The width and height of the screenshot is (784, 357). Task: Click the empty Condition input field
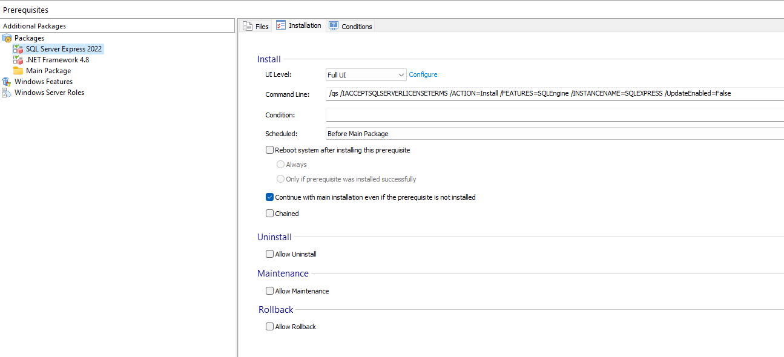pyautogui.click(x=554, y=115)
